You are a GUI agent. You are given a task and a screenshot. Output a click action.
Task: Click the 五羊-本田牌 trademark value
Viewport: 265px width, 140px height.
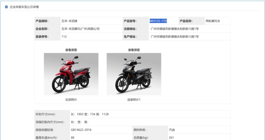click(69, 21)
